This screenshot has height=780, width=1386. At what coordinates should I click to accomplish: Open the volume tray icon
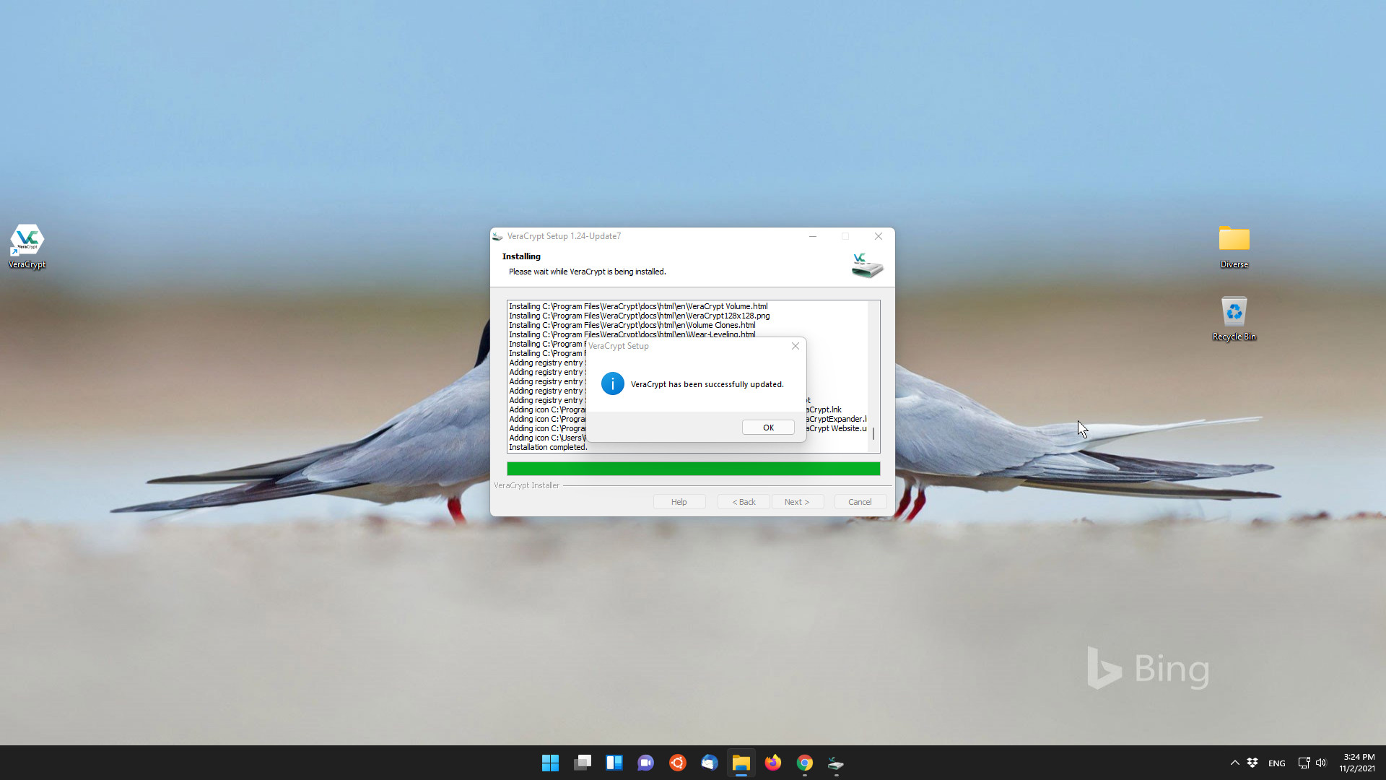pyautogui.click(x=1321, y=763)
